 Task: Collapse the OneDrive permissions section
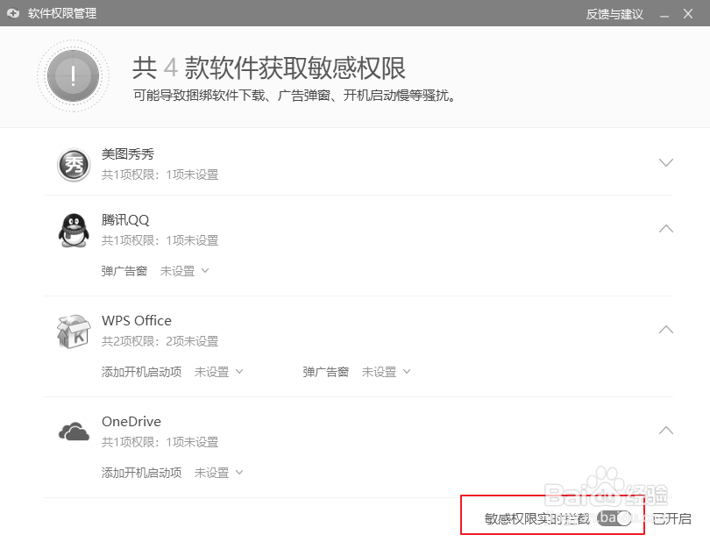coord(665,430)
